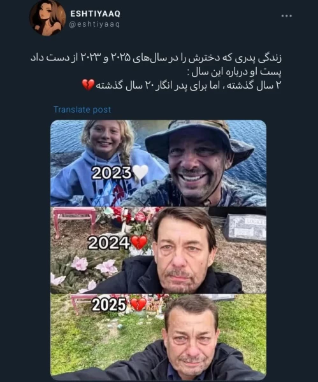Image resolution: width=318 pixels, height=382 pixels.
Task: Tap the gray gravestone in the 2024 photo
Action: [x=245, y=229]
